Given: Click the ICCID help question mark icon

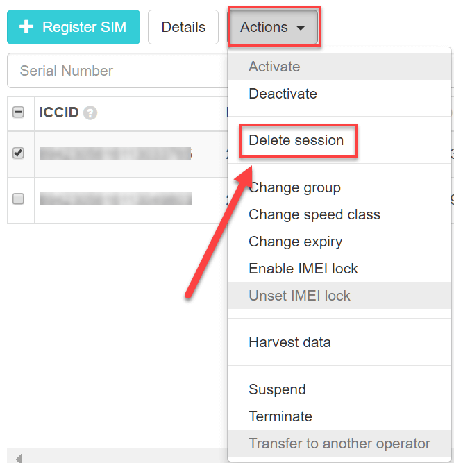Looking at the screenshot, I should [x=90, y=113].
